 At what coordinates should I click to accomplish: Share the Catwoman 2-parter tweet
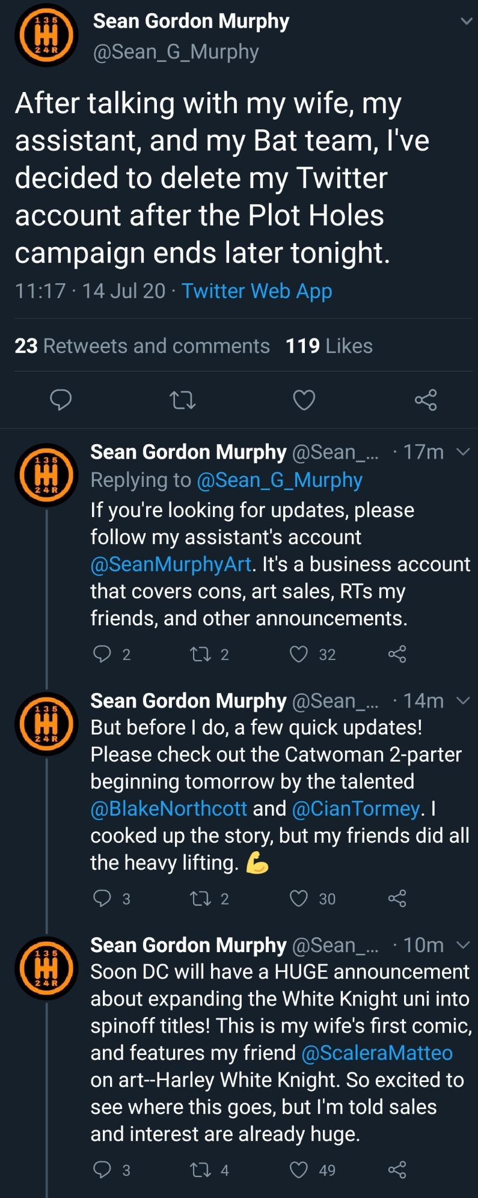click(x=397, y=899)
